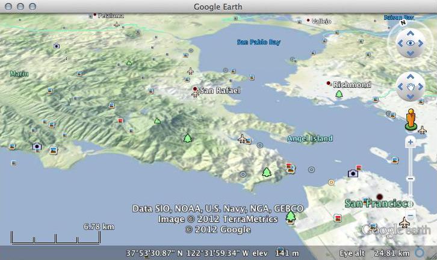Click the San Pablo Bay label
The image size is (437, 260).
(259, 42)
